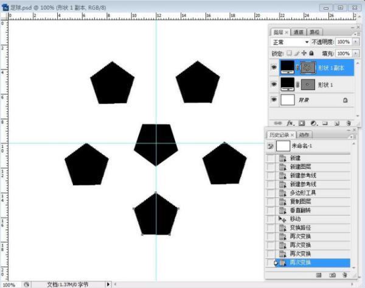Click the 未命名-1 snapshot thumbnail
This screenshot has height=288, width=365.
click(x=283, y=146)
